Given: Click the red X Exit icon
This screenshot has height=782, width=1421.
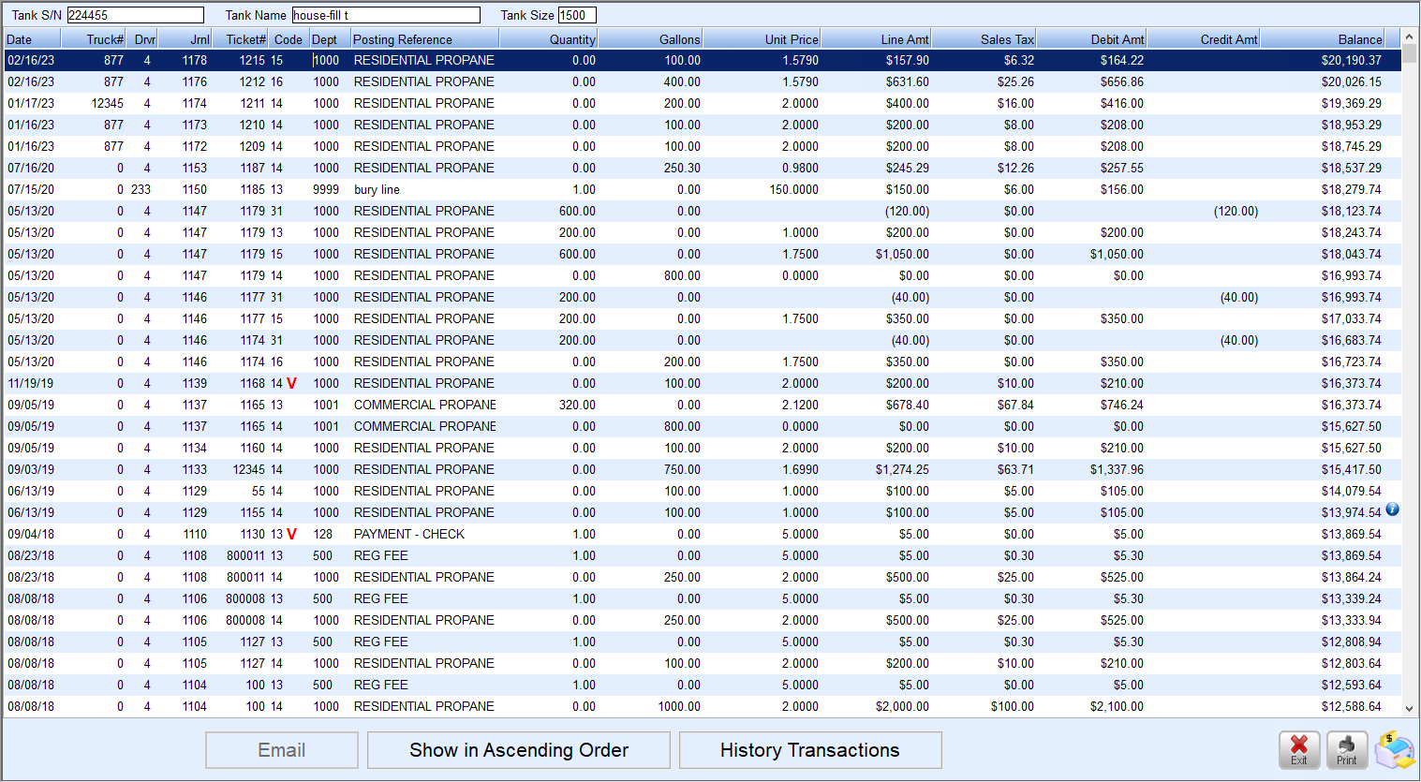Looking at the screenshot, I should (1299, 750).
